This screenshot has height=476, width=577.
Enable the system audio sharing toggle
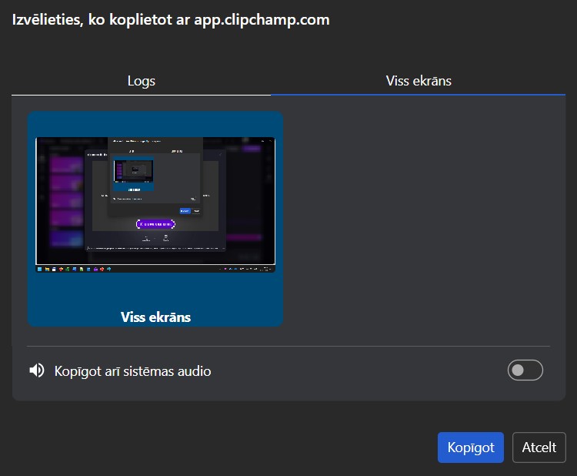point(525,370)
